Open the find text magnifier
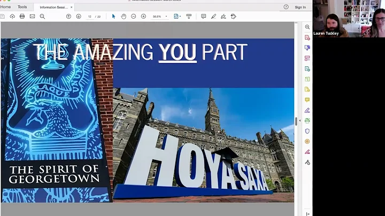This screenshot has height=216, width=385. tap(42, 17)
